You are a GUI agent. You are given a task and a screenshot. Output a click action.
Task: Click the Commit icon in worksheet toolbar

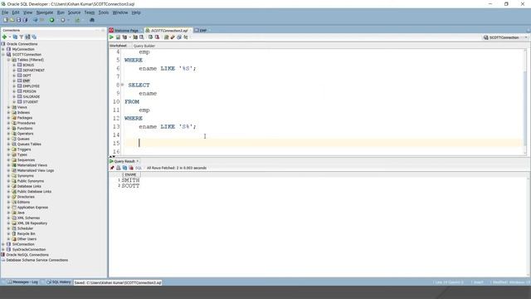[150, 37]
